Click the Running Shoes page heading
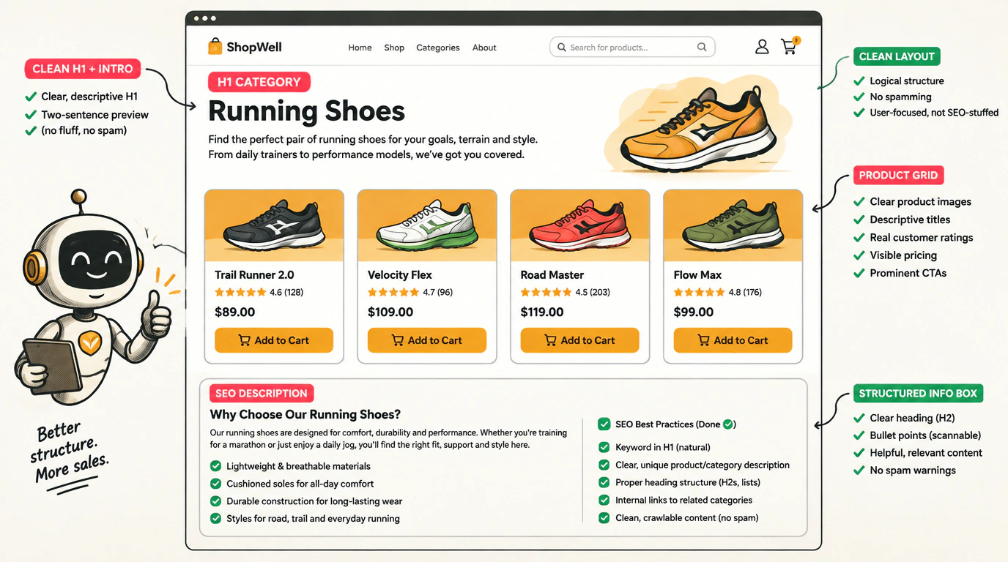This screenshot has width=1008, height=562. [x=307, y=111]
